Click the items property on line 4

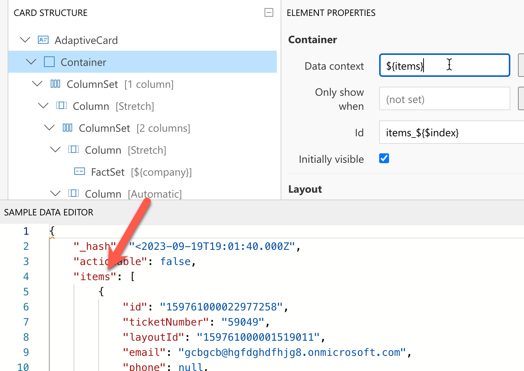(x=94, y=276)
